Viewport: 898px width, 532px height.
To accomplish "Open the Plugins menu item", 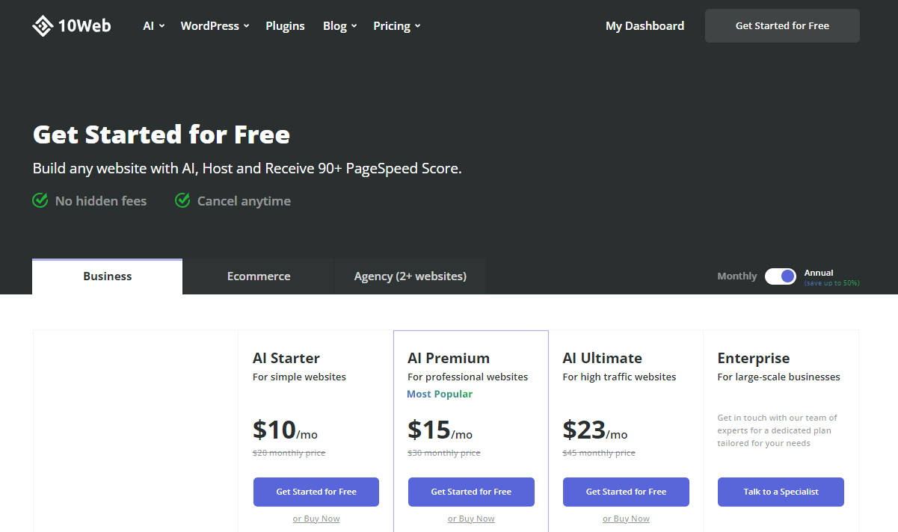I will (x=285, y=26).
